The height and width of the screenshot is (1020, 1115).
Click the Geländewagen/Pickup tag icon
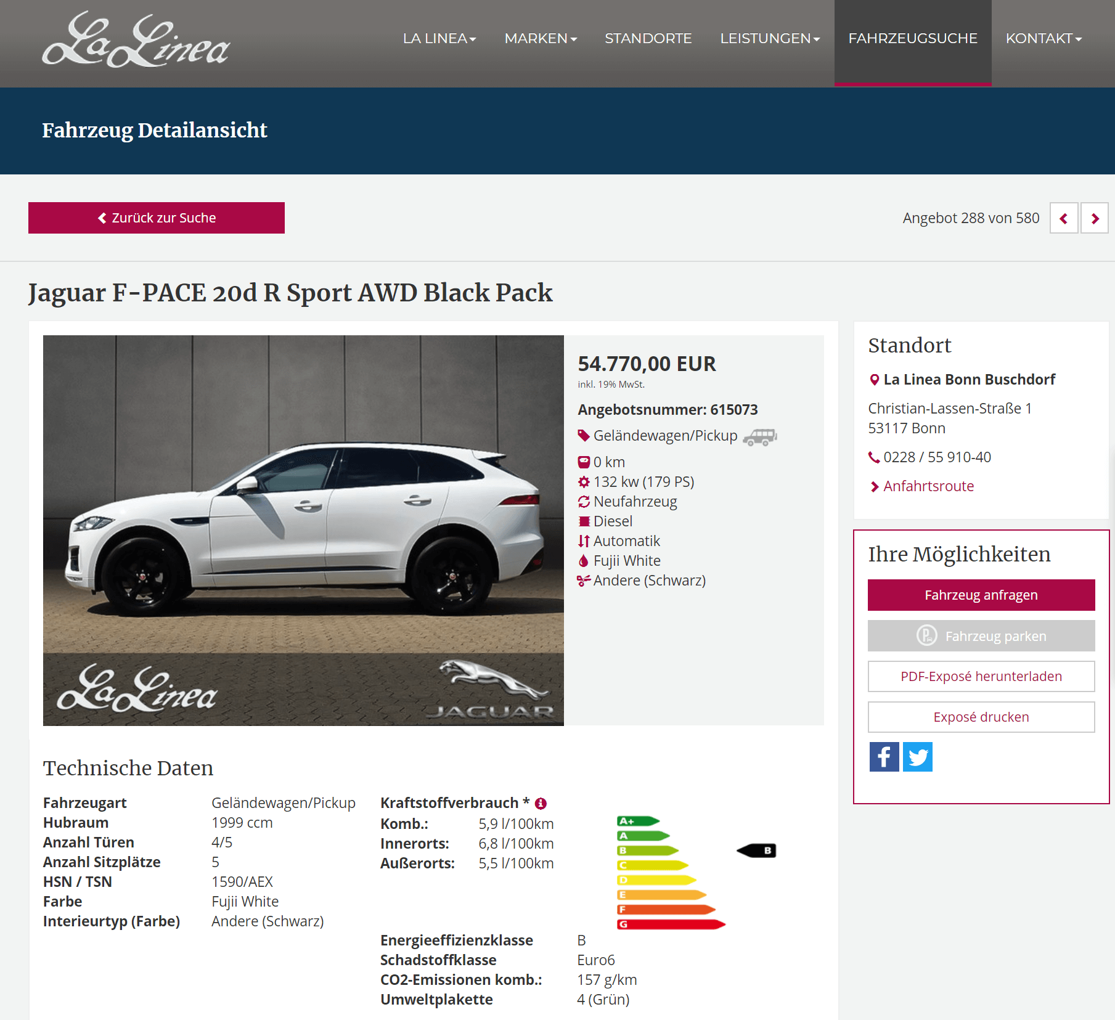coord(584,436)
